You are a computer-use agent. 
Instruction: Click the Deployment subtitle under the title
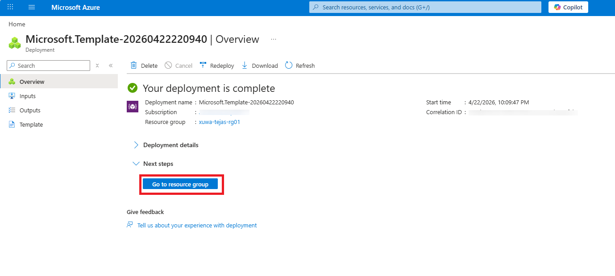[x=40, y=50]
